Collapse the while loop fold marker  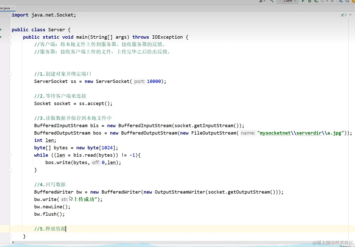point(10,155)
